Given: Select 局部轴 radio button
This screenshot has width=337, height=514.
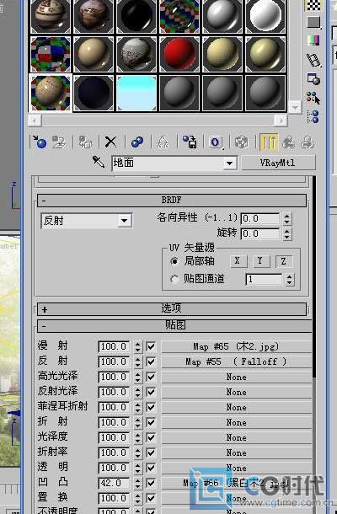Looking at the screenshot, I should [174, 261].
